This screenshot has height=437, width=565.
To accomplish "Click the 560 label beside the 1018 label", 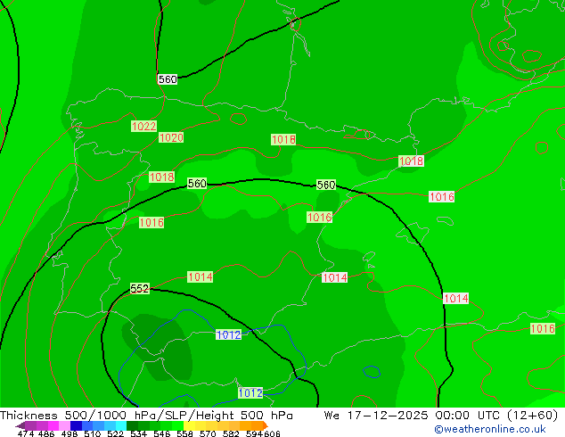I will (x=197, y=183).
